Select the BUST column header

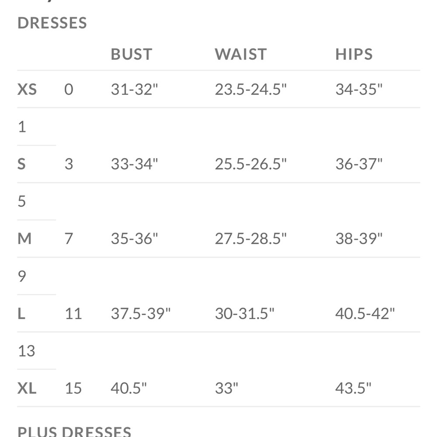(x=132, y=54)
